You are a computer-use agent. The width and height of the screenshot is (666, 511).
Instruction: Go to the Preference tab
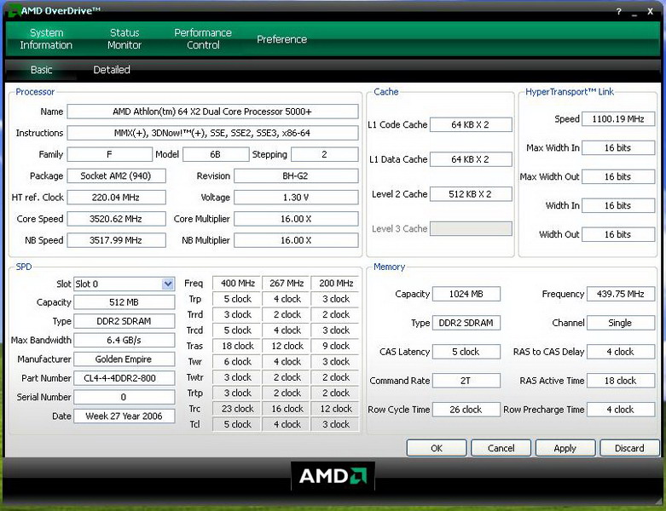click(281, 39)
